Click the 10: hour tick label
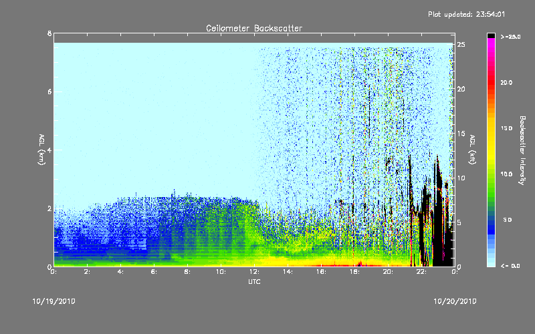535x334 pixels. [221, 272]
